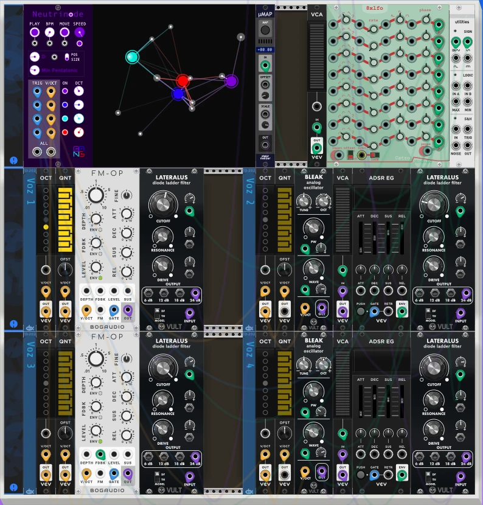Select the cyan node in Neutrinode display
The width and height of the screenshot is (483, 505).
132,57
